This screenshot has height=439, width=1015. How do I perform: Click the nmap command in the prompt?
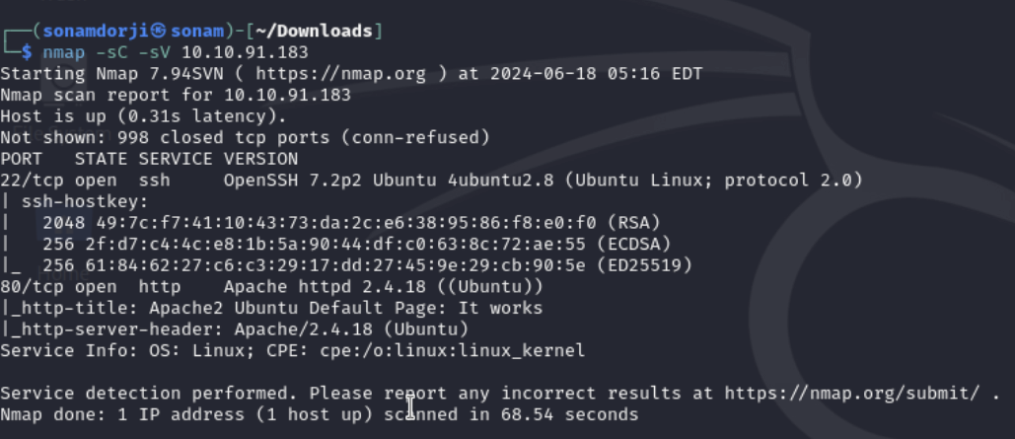tap(64, 52)
